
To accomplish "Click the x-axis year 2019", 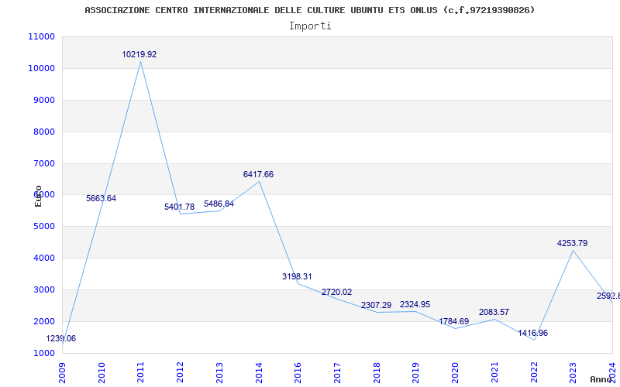I will pyautogui.click(x=416, y=373).
